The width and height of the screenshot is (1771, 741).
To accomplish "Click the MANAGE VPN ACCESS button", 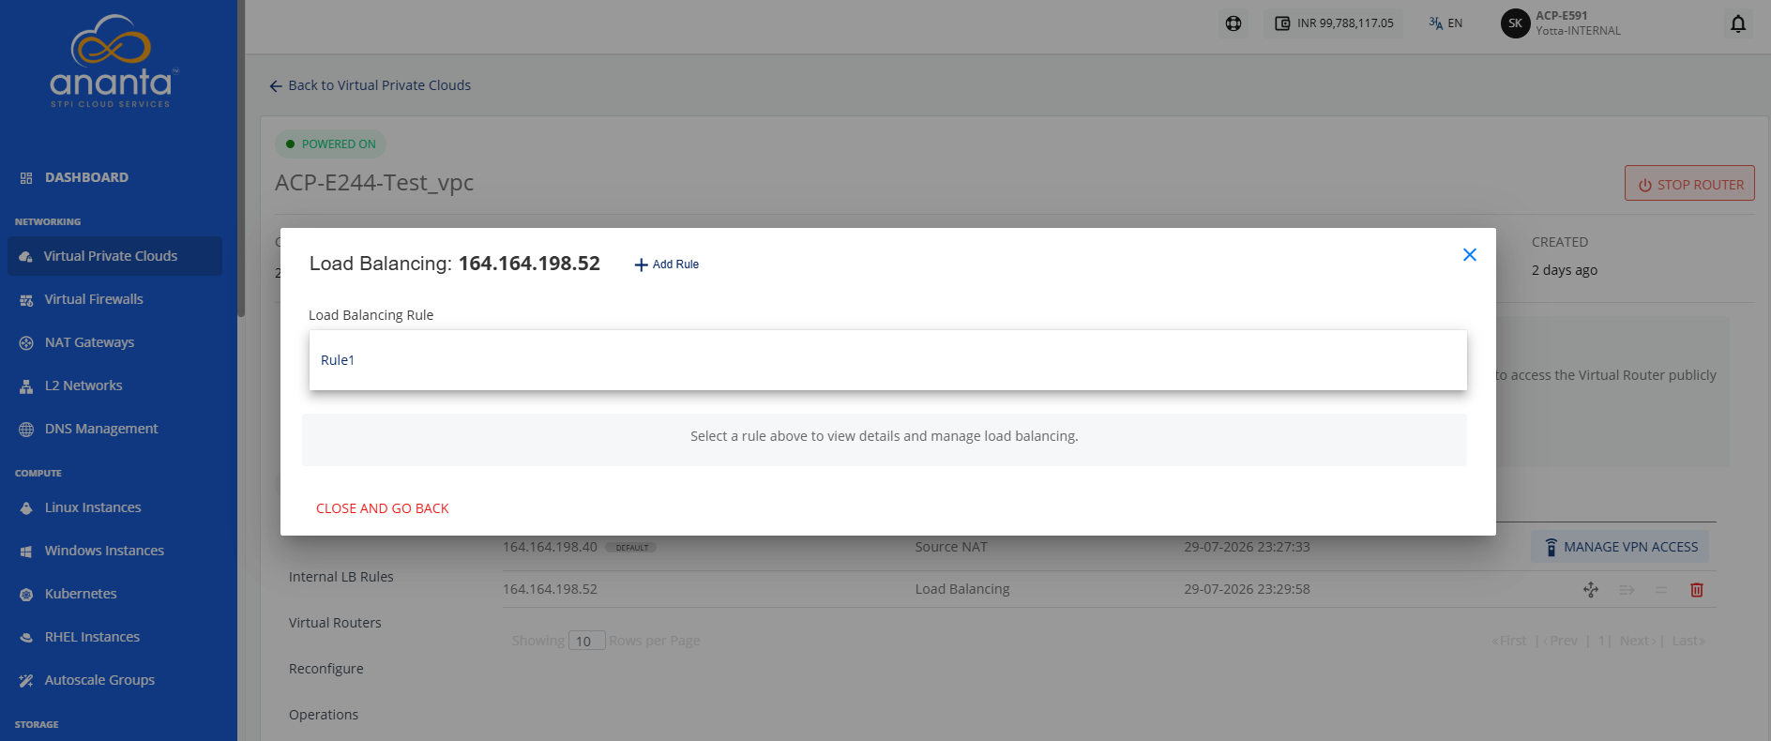I will point(1620,547).
